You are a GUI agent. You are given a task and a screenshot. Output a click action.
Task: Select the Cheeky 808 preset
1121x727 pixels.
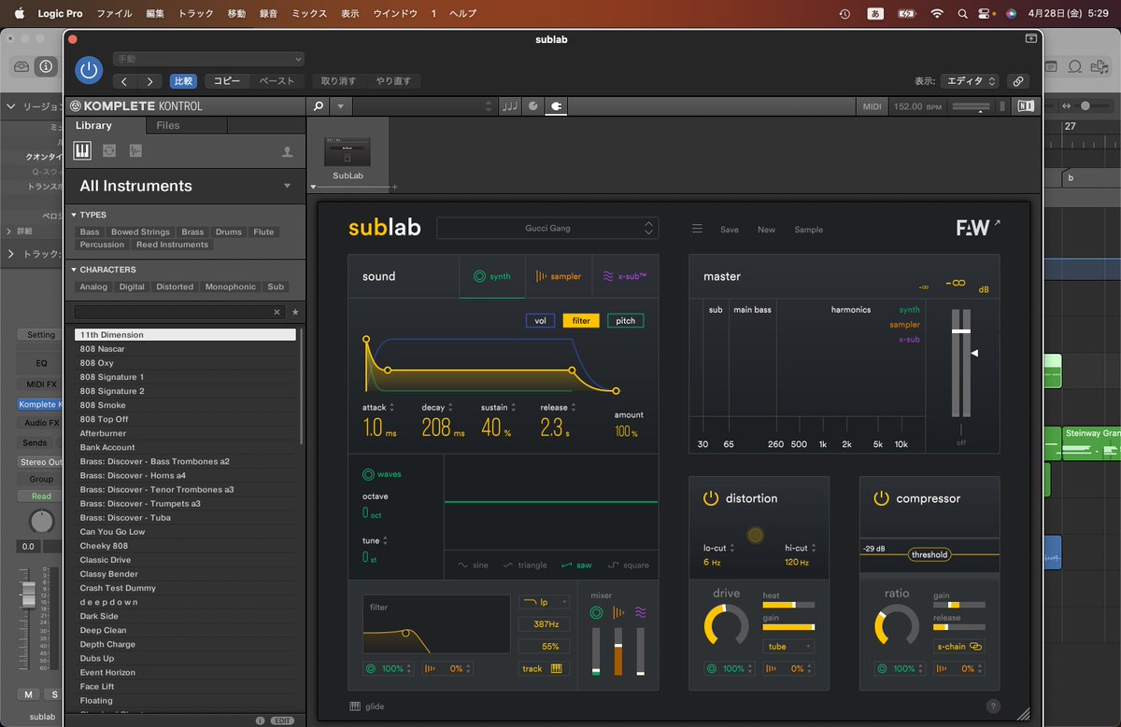pyautogui.click(x=185, y=546)
